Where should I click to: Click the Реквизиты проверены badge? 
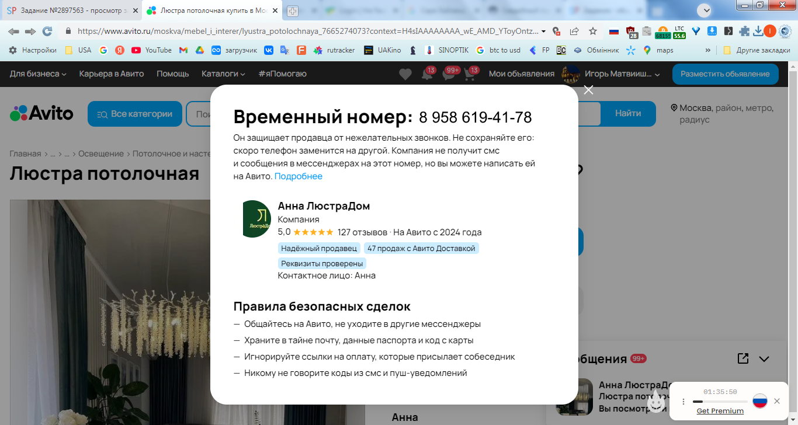click(322, 263)
